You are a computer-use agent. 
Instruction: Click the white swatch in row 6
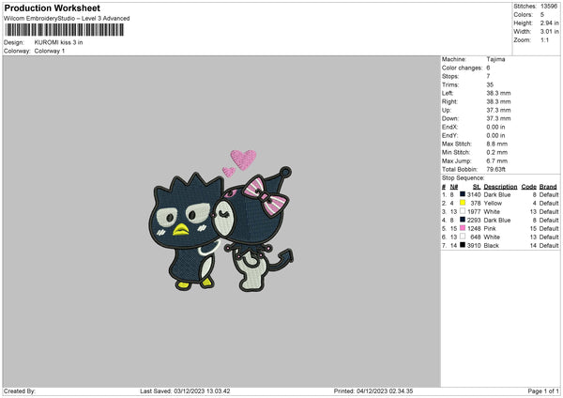(463, 237)
